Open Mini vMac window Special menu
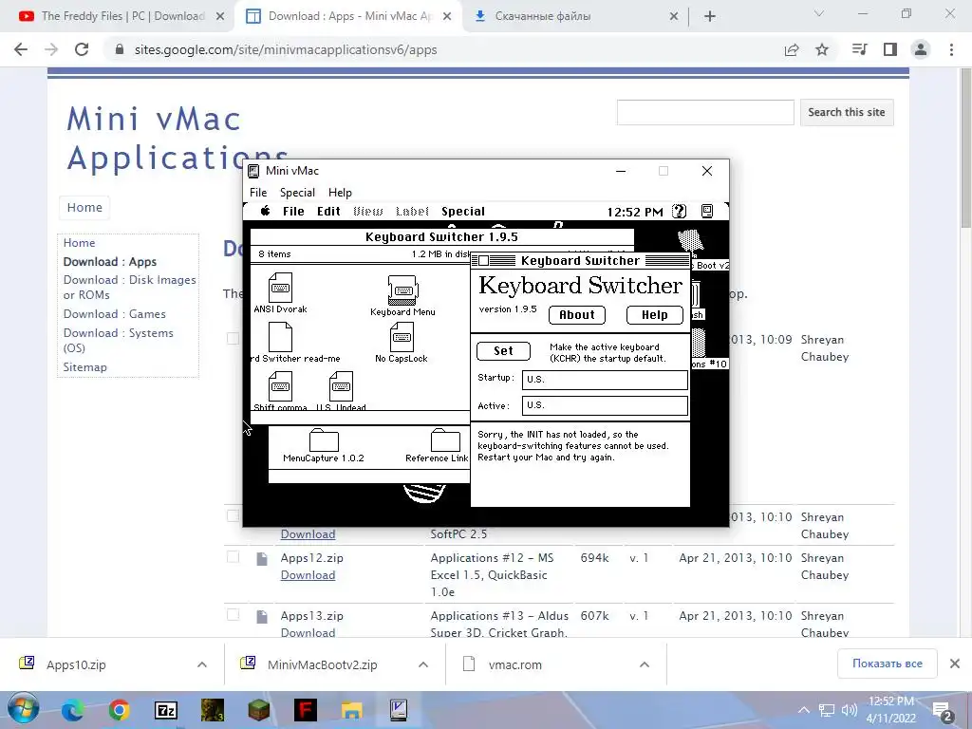972x729 pixels. 297,192
